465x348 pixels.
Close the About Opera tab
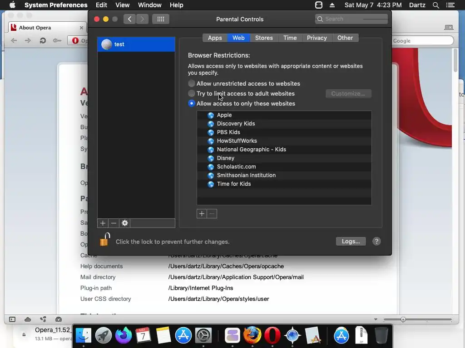click(81, 28)
